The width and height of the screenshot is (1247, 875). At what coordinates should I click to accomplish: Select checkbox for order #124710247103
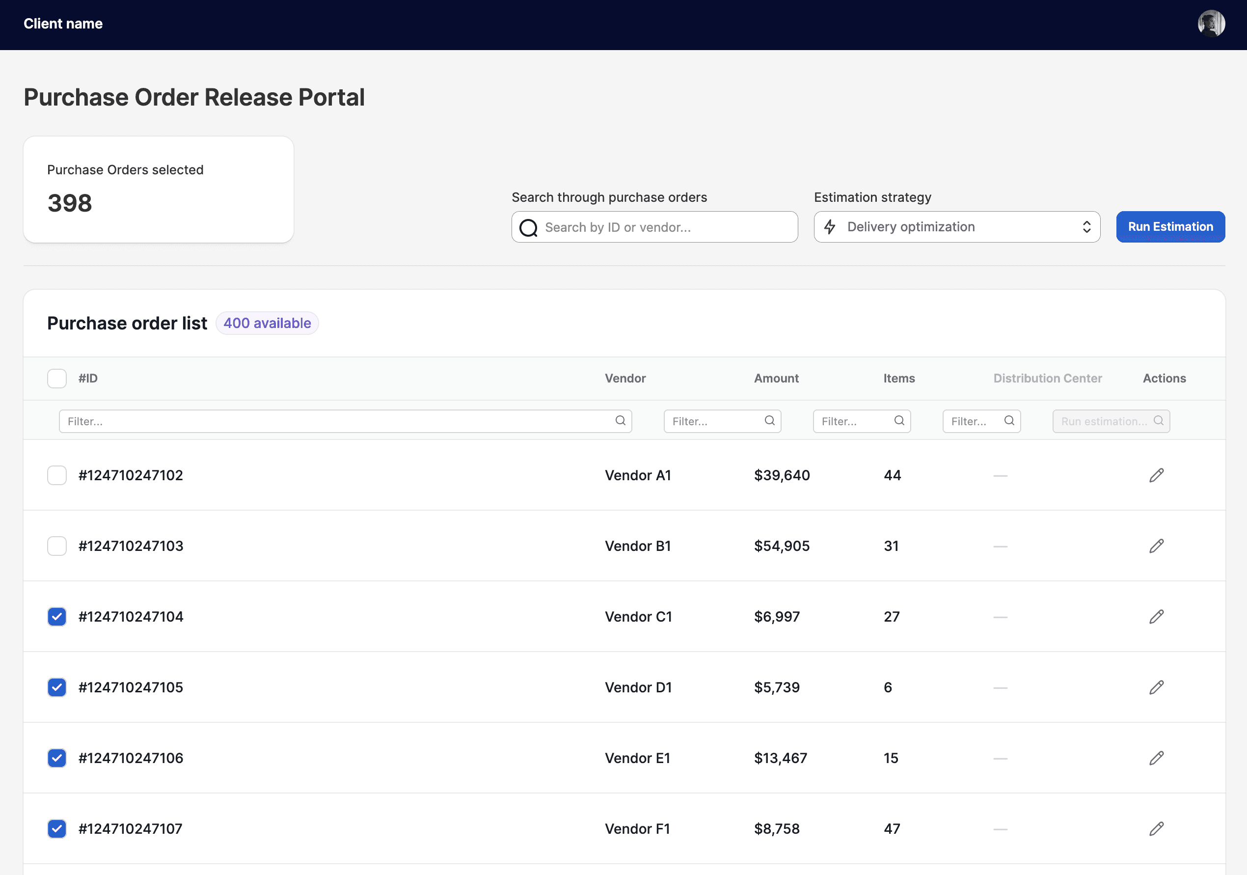[57, 546]
